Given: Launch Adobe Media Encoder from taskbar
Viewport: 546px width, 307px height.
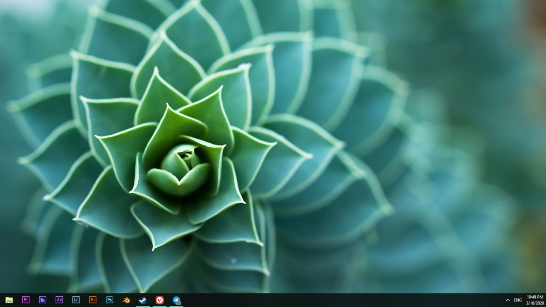Looking at the screenshot, I should 42,300.
